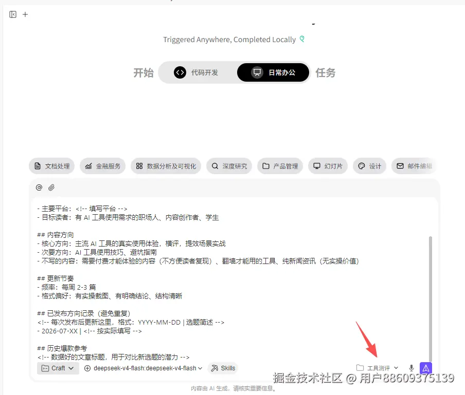Screen dimensions: 465x395
Task: Select the 文档处理 shortcut
Action: [x=51, y=166]
